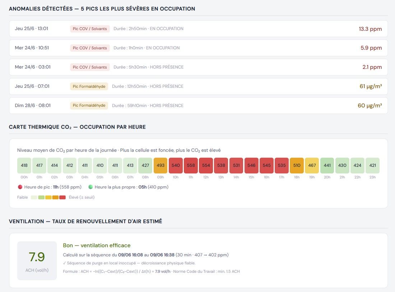Select the red 10h cell showing 540
This screenshot has width=395, height=292.
coord(176,166)
